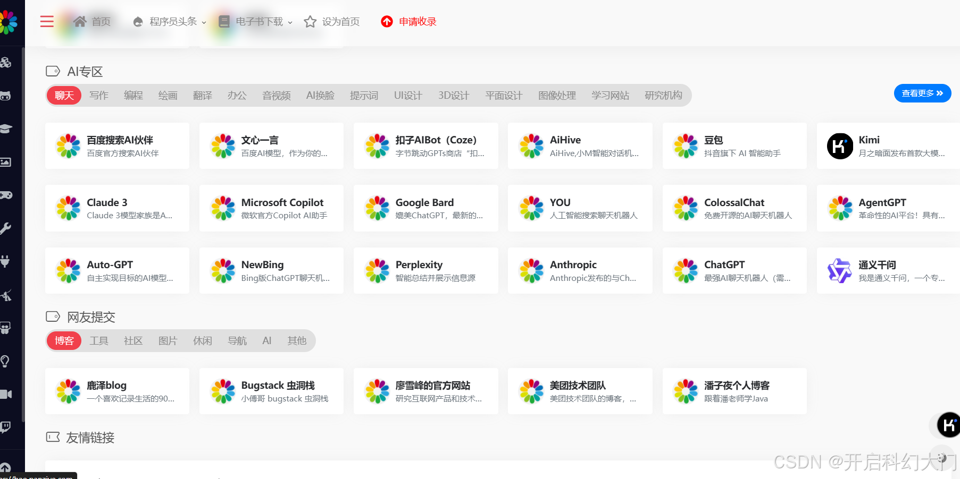Switch to the 3D设计 tab
Image resolution: width=960 pixels, height=479 pixels.
click(x=454, y=95)
